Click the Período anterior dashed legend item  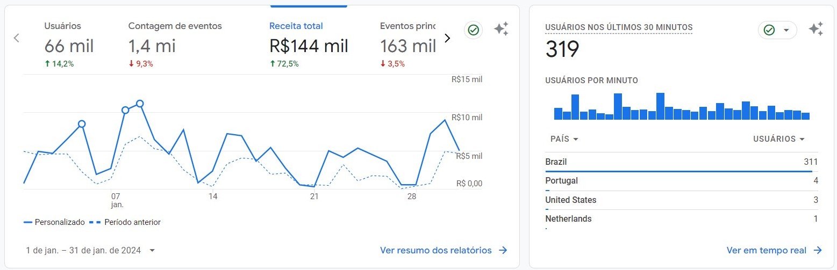(x=125, y=222)
